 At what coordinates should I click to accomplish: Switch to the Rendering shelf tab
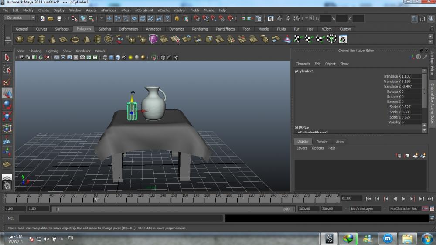(x=200, y=29)
